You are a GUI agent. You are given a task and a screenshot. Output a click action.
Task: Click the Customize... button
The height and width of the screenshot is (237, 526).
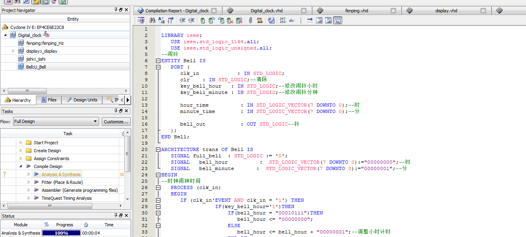coord(116,122)
